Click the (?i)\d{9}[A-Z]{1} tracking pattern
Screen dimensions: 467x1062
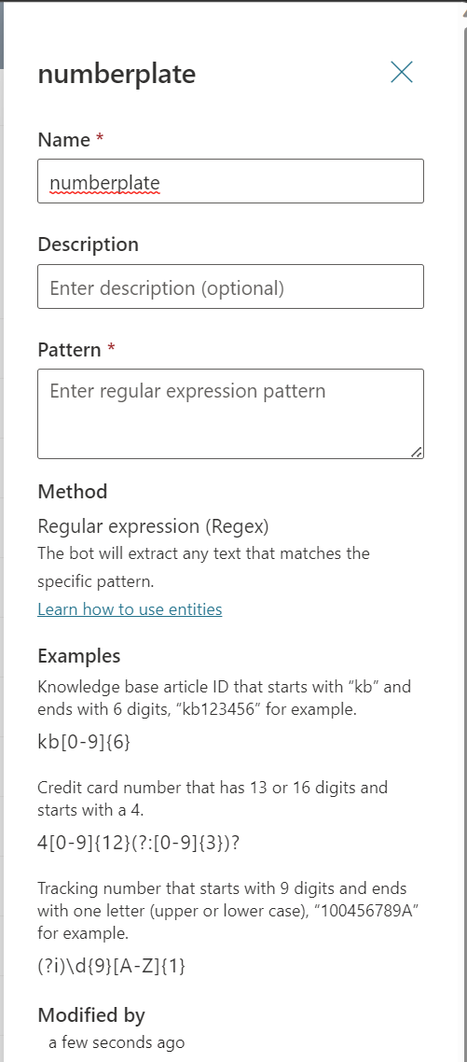(x=112, y=966)
